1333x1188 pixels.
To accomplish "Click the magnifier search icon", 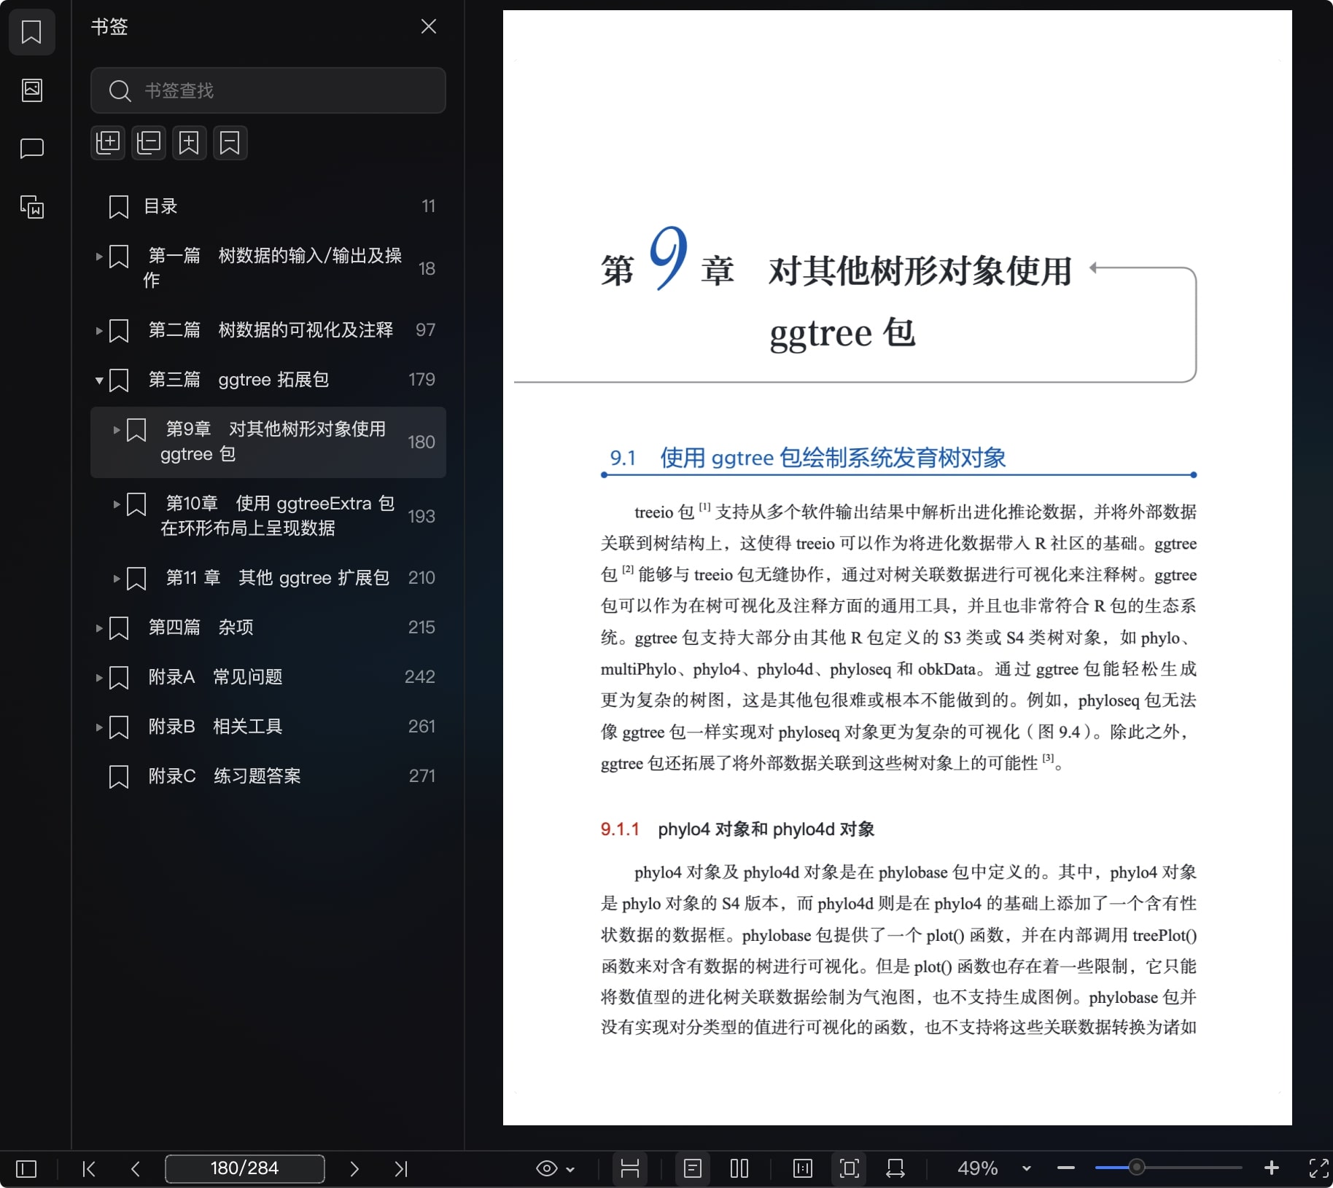I will [x=120, y=90].
